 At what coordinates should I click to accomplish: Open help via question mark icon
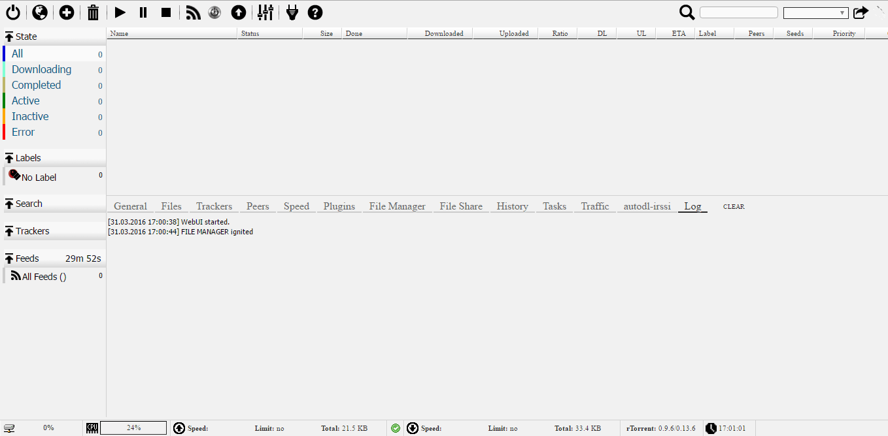coord(315,12)
